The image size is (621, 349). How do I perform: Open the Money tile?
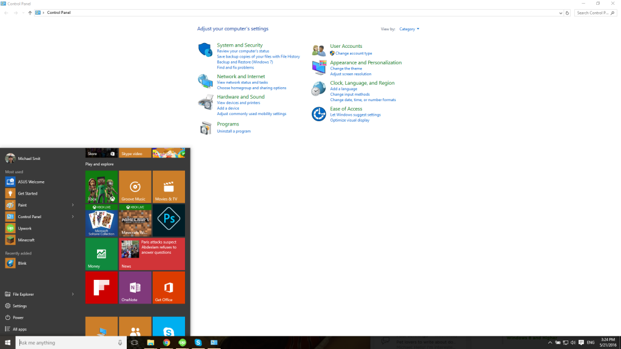(x=101, y=254)
